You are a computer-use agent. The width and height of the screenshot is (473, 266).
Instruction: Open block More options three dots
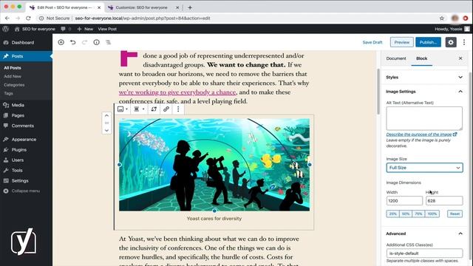[x=178, y=109]
